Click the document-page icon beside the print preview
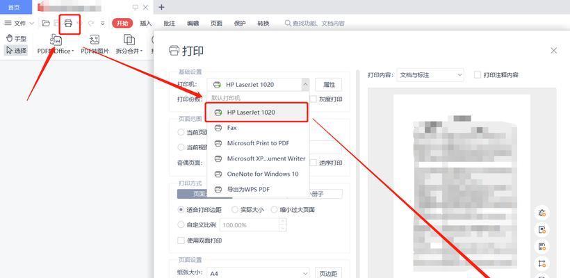This screenshot has width=570, height=278. tap(542, 230)
